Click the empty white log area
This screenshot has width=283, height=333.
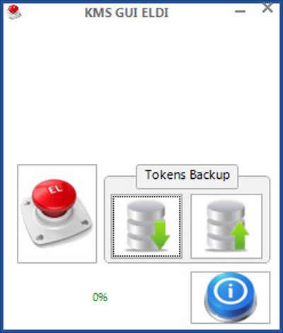(x=141, y=92)
